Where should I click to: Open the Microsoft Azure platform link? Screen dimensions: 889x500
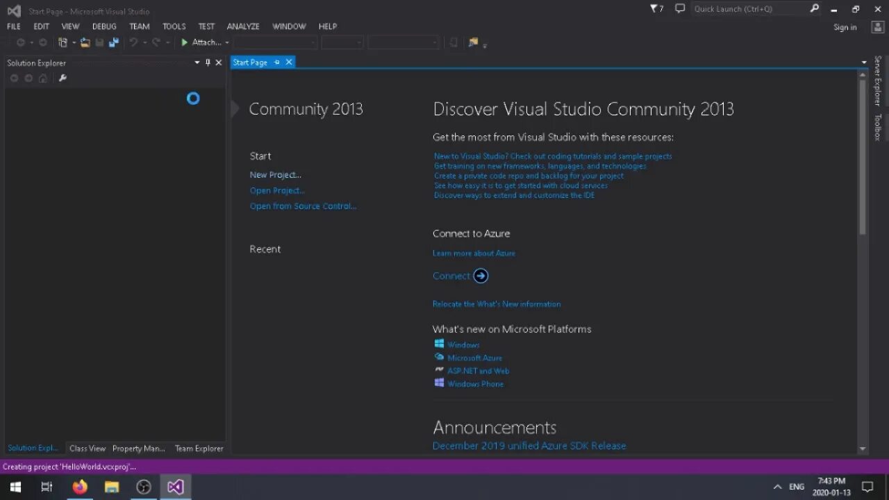click(474, 358)
